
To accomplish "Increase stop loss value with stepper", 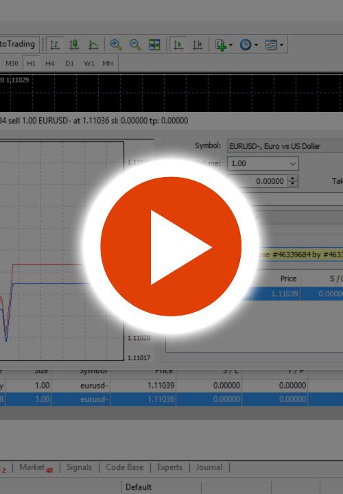I will point(293,178).
